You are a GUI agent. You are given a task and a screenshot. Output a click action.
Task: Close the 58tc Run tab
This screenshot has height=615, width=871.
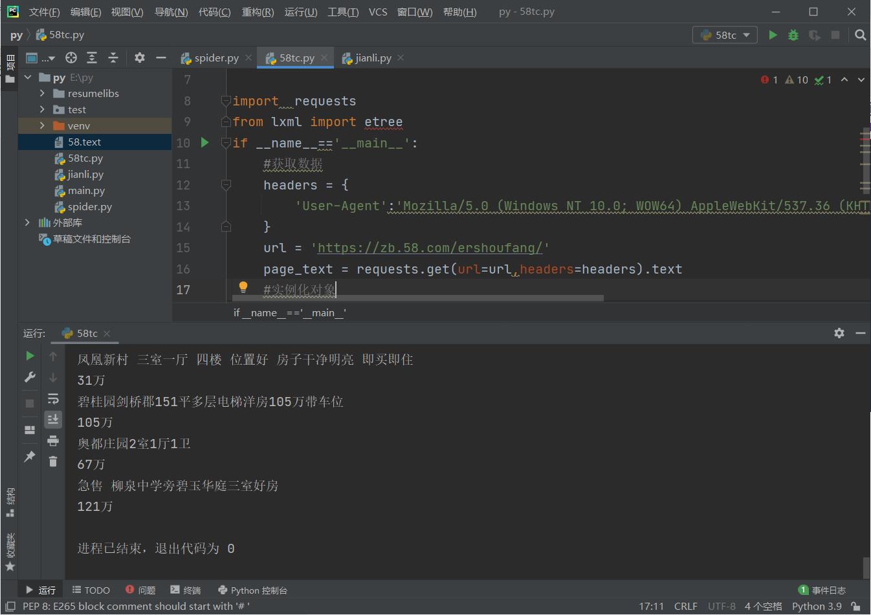point(107,333)
